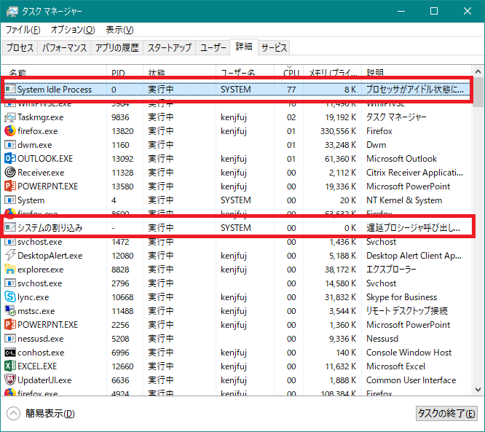The height and width of the screenshot is (432, 485).
Task: Click the lync.exe Skype icon
Action: point(10,297)
